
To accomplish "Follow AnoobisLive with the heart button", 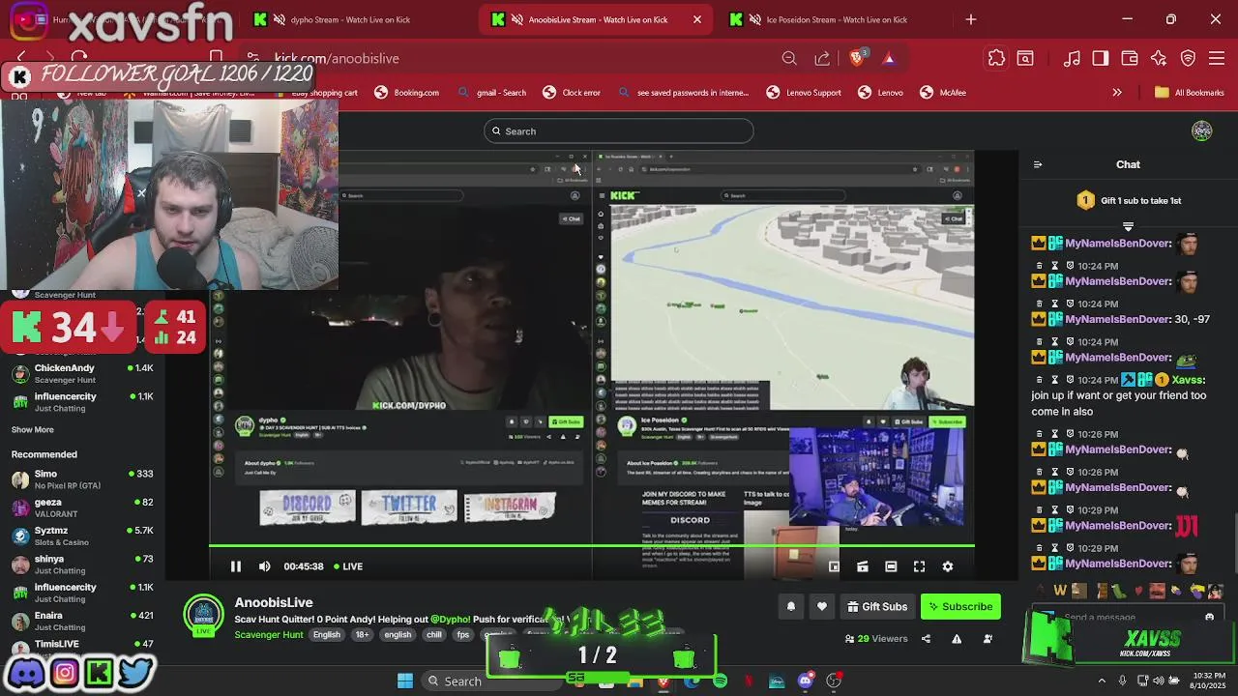I will [821, 606].
